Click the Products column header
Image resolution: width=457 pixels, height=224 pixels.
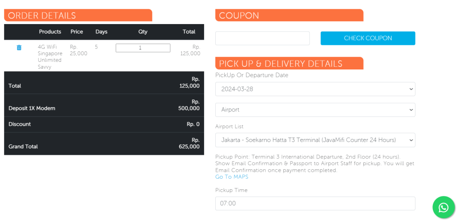coord(50,32)
